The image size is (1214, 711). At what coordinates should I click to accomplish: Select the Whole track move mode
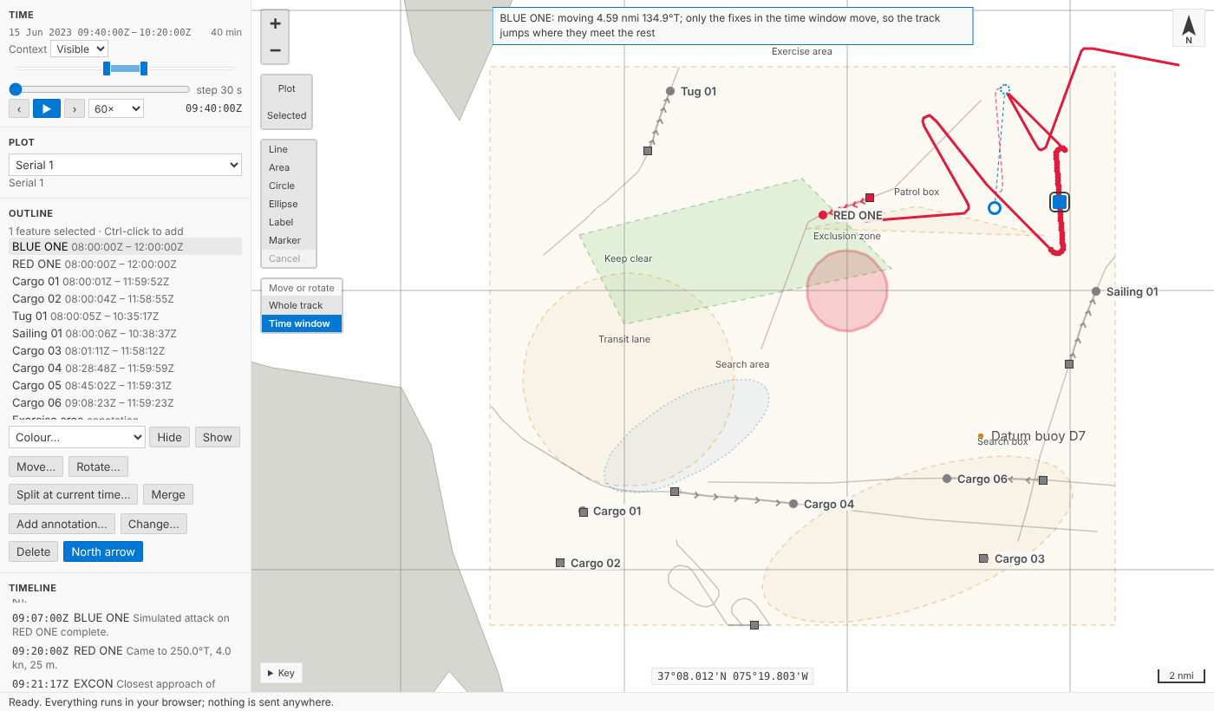coord(302,305)
